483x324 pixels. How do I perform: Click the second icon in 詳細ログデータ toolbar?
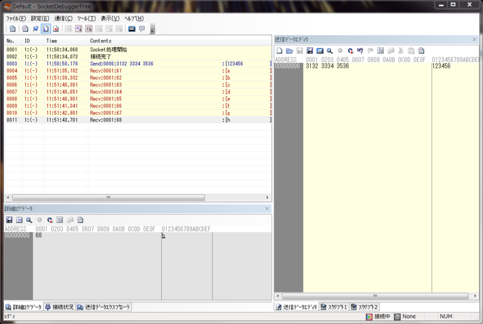pyautogui.click(x=19, y=220)
